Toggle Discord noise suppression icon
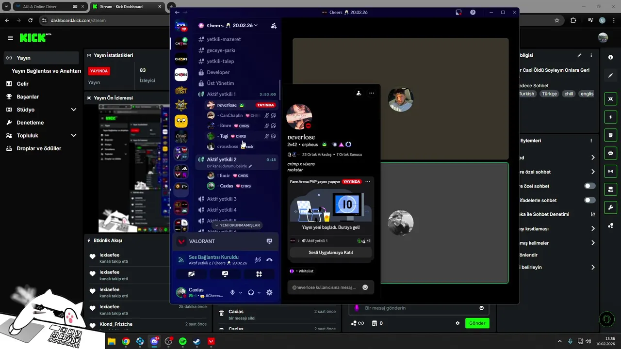621x349 pixels. (x=258, y=260)
